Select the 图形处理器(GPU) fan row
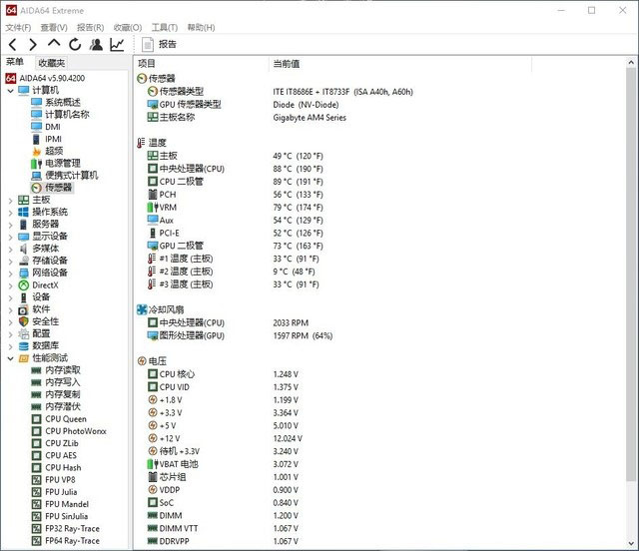 240,335
